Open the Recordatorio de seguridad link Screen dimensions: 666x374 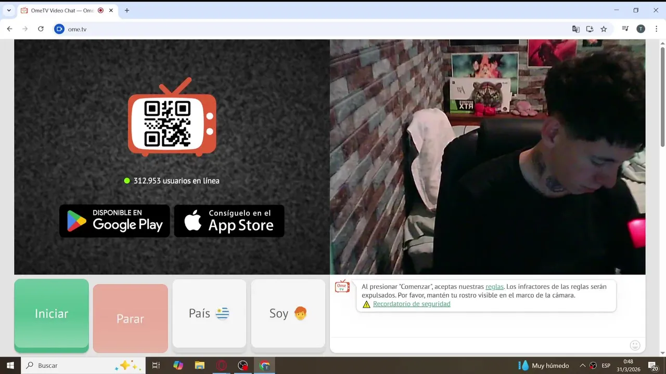(x=412, y=304)
